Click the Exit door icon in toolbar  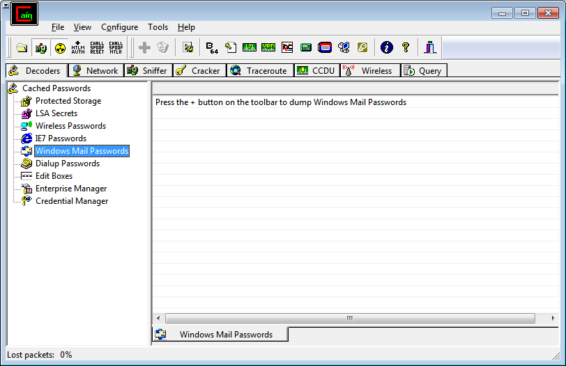point(430,48)
